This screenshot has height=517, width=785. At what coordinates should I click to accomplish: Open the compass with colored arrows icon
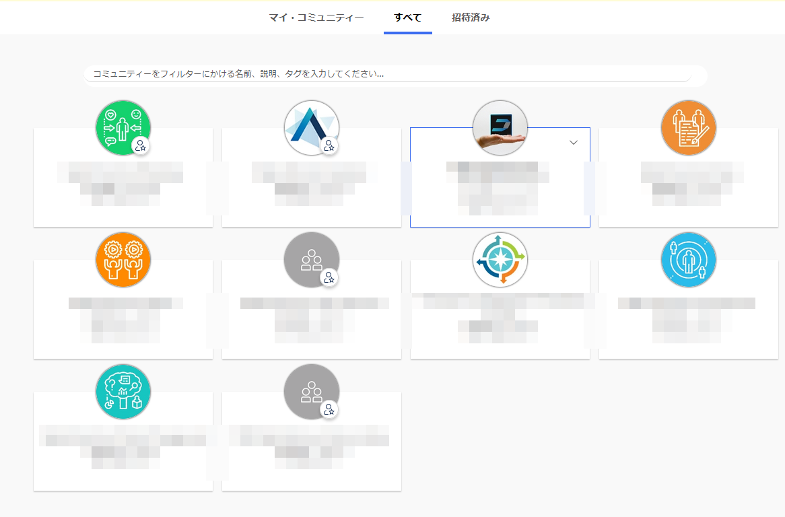point(500,259)
